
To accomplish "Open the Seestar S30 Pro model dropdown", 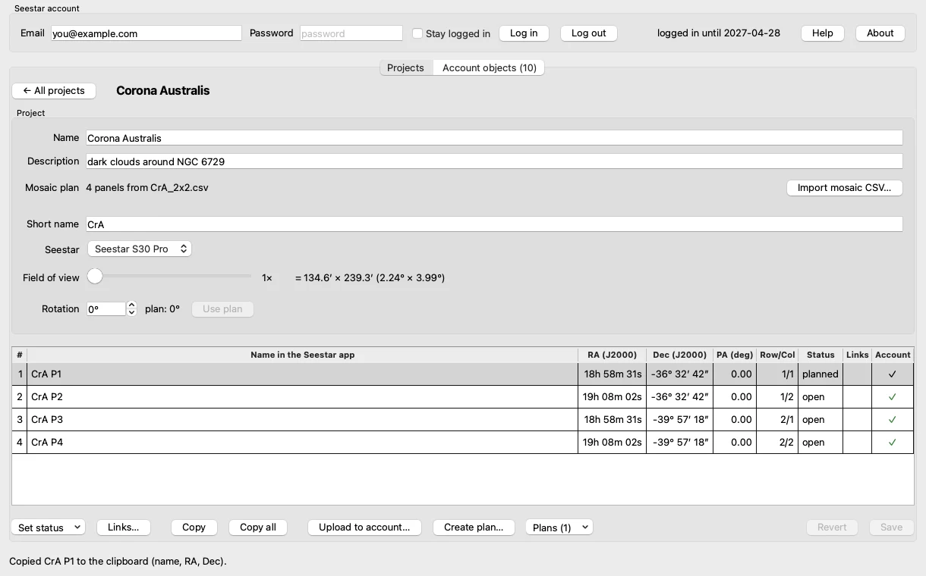I will [x=140, y=249].
